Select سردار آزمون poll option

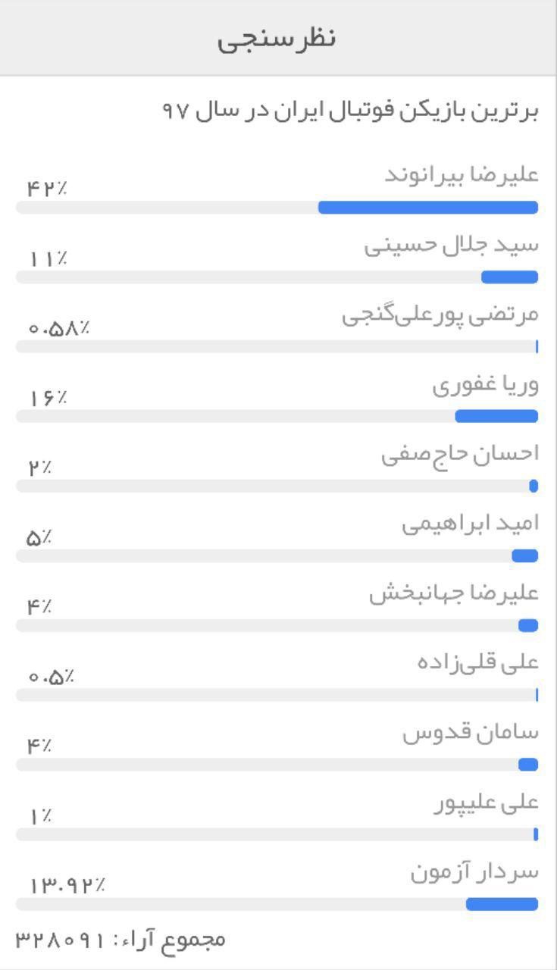[x=474, y=872]
